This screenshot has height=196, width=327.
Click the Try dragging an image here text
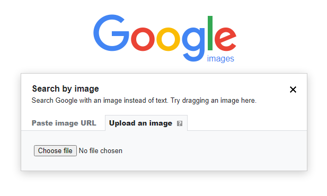point(214,101)
